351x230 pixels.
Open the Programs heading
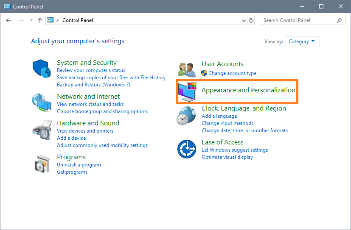pos(71,157)
